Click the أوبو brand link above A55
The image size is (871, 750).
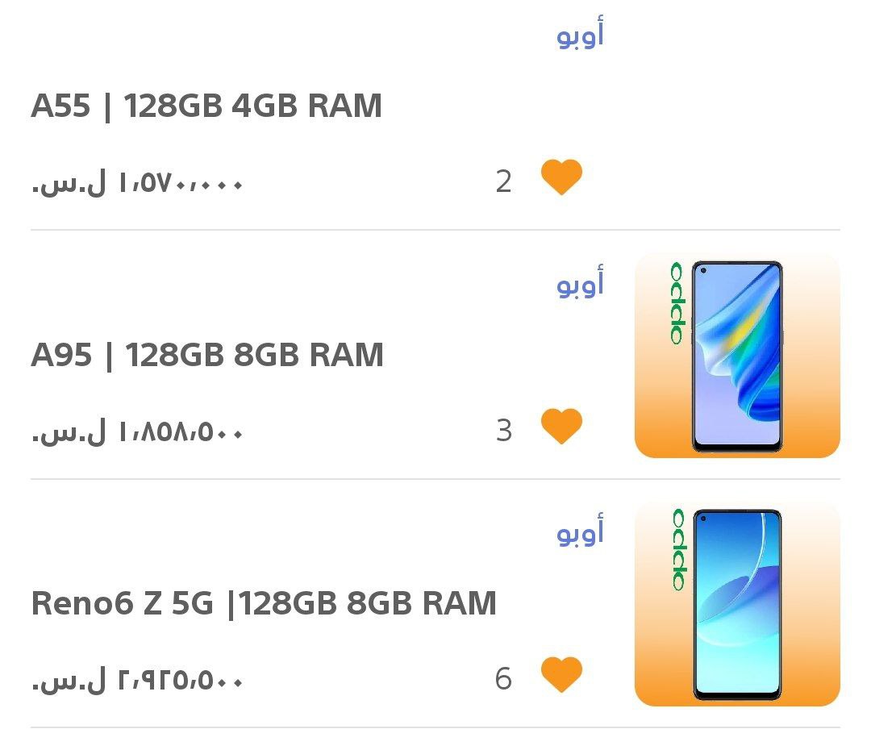pyautogui.click(x=580, y=33)
